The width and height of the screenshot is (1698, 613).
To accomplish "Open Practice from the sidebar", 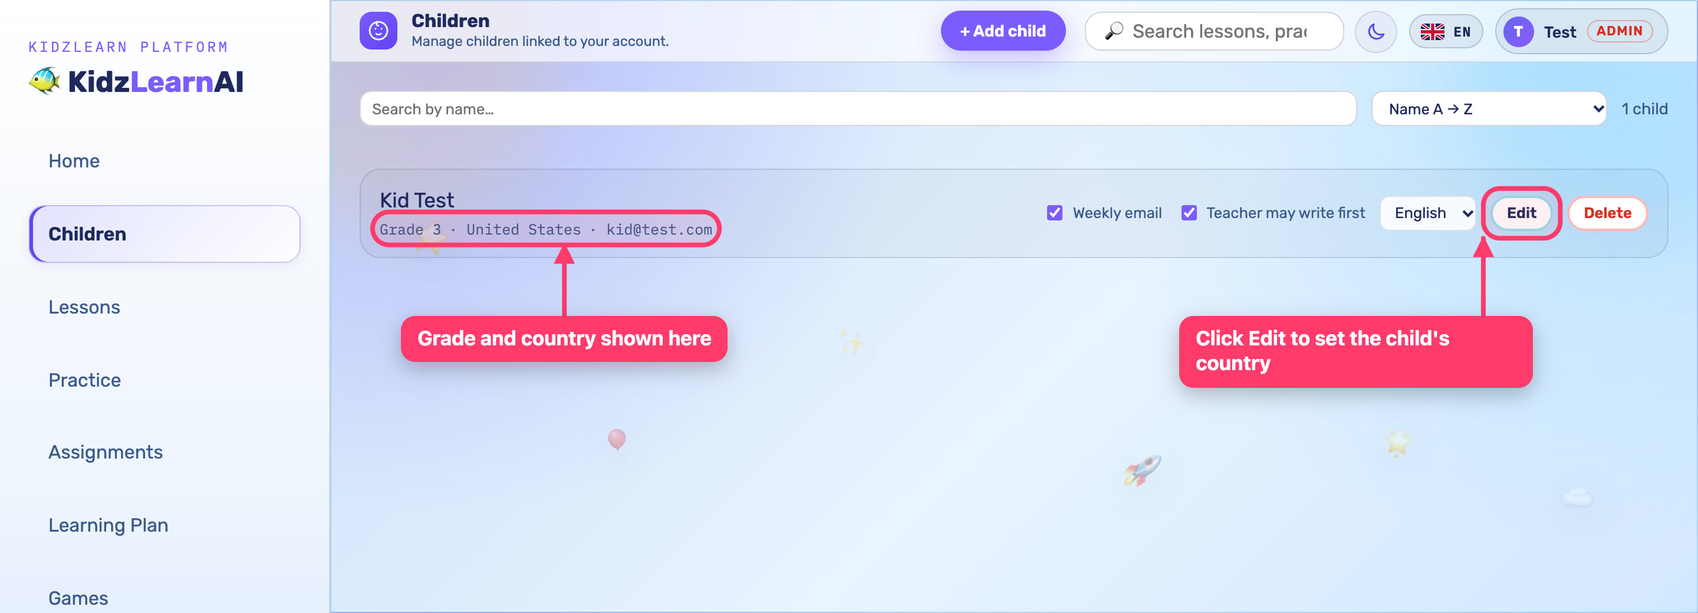I will point(165,380).
